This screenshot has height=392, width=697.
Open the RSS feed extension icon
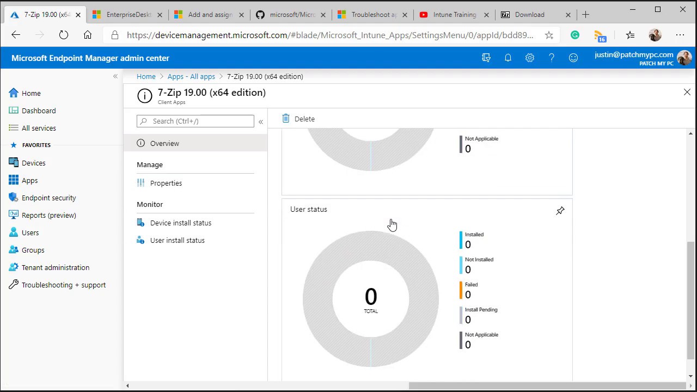pyautogui.click(x=600, y=36)
